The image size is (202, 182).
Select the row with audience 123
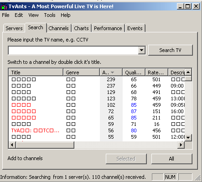[x=97, y=99]
